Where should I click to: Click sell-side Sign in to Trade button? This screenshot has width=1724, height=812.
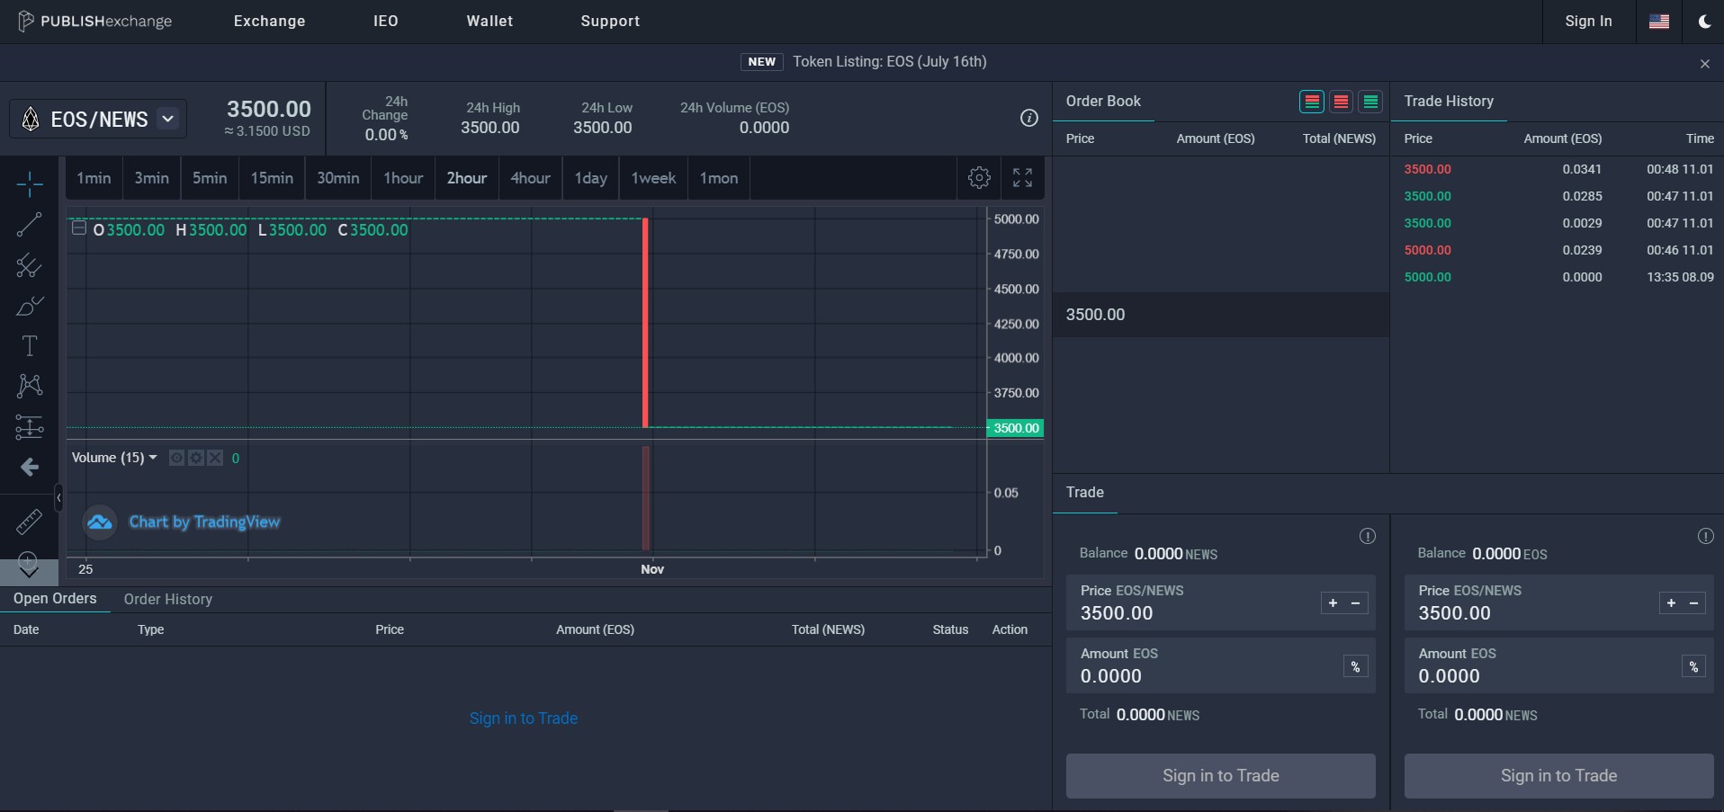click(x=1559, y=776)
